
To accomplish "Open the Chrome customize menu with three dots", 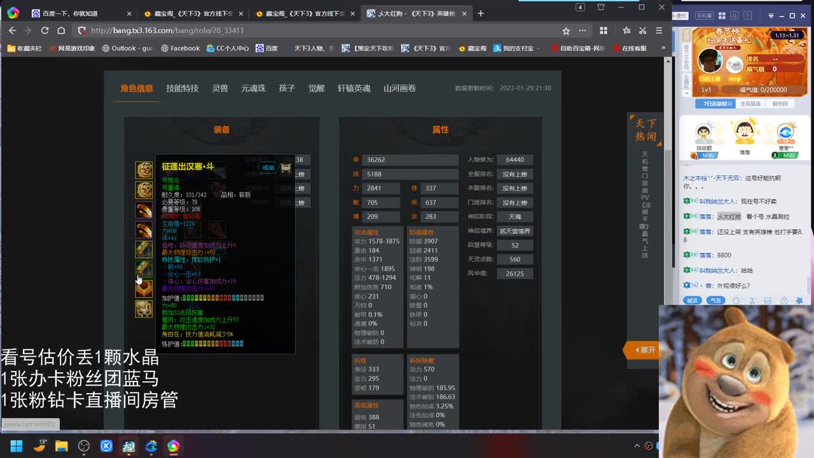I will click(x=582, y=30).
